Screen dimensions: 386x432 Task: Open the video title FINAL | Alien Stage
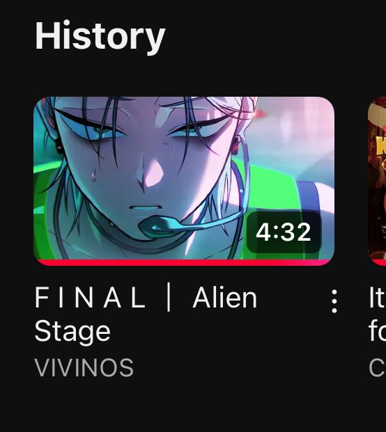pos(146,314)
